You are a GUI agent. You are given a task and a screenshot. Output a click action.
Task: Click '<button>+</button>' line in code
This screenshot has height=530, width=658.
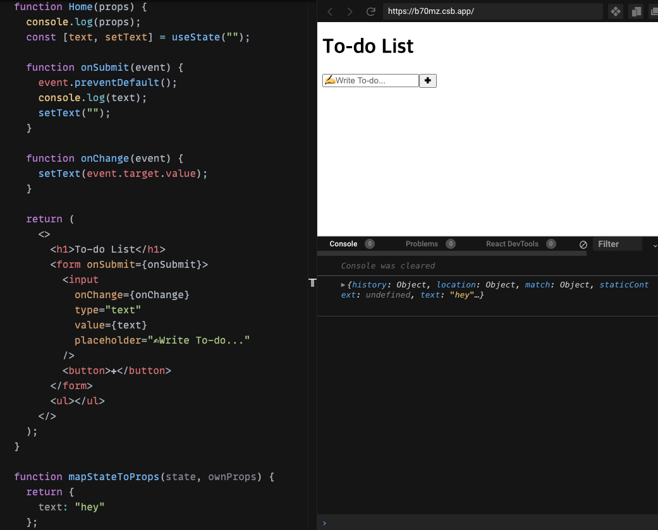(x=117, y=371)
